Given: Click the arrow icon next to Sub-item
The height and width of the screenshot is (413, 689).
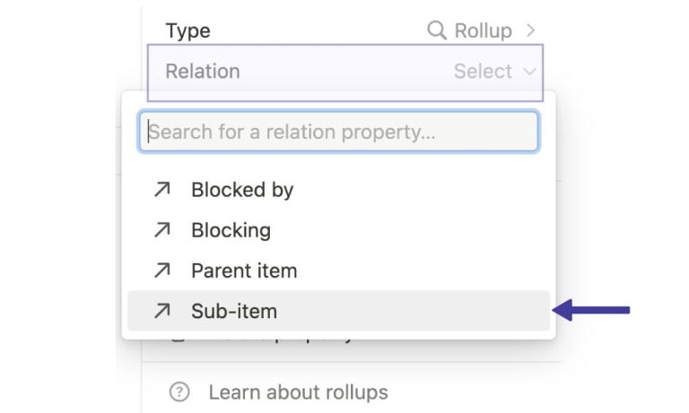Looking at the screenshot, I should [162, 311].
